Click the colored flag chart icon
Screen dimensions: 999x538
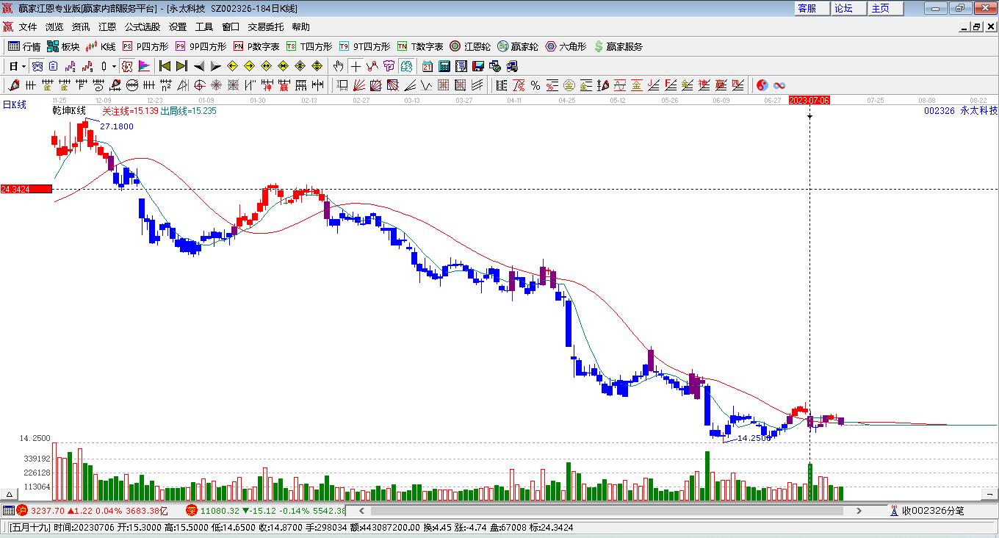coord(144,66)
